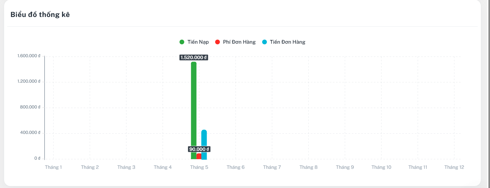Click the Tháng 12 axis label
The width and height of the screenshot is (490, 188).
click(x=454, y=167)
